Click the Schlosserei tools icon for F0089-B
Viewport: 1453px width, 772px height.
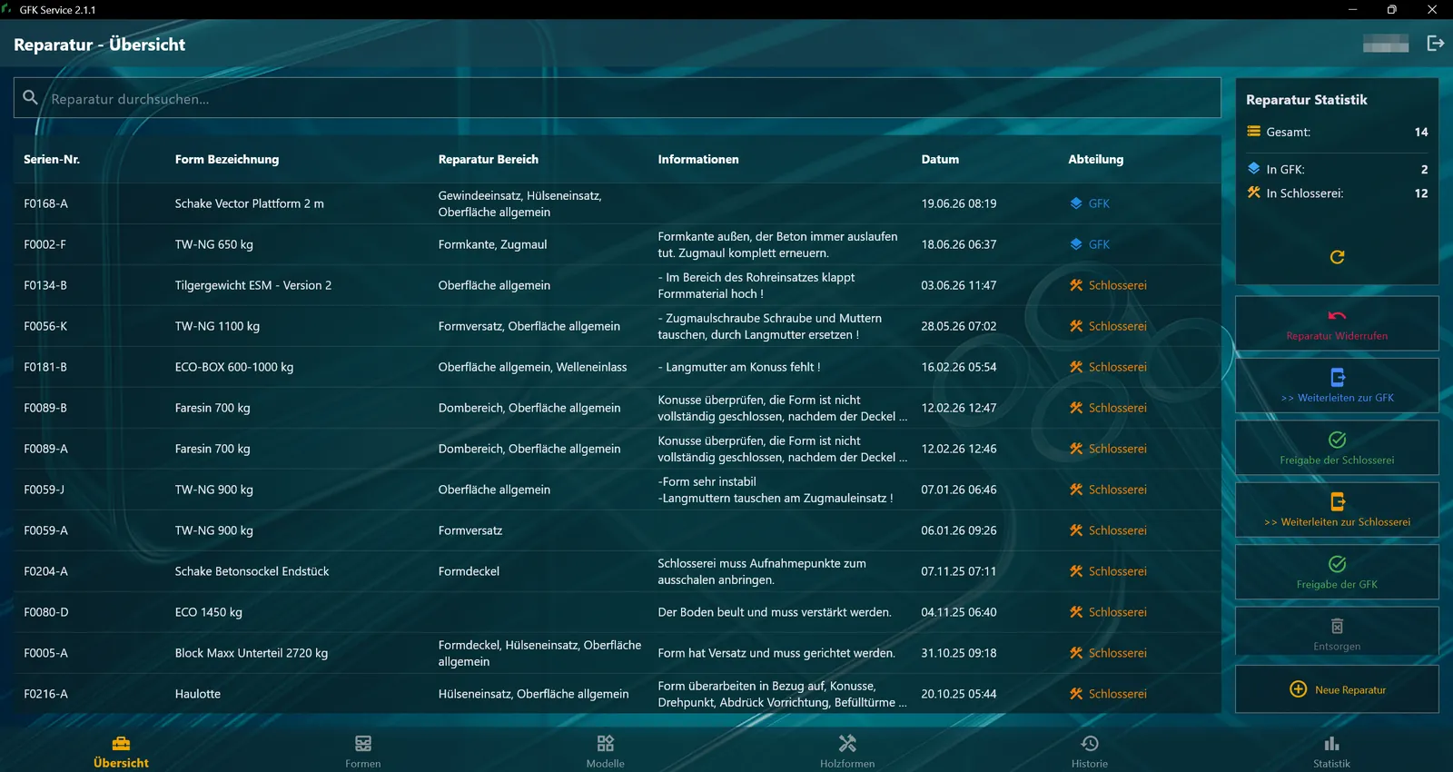pos(1076,408)
